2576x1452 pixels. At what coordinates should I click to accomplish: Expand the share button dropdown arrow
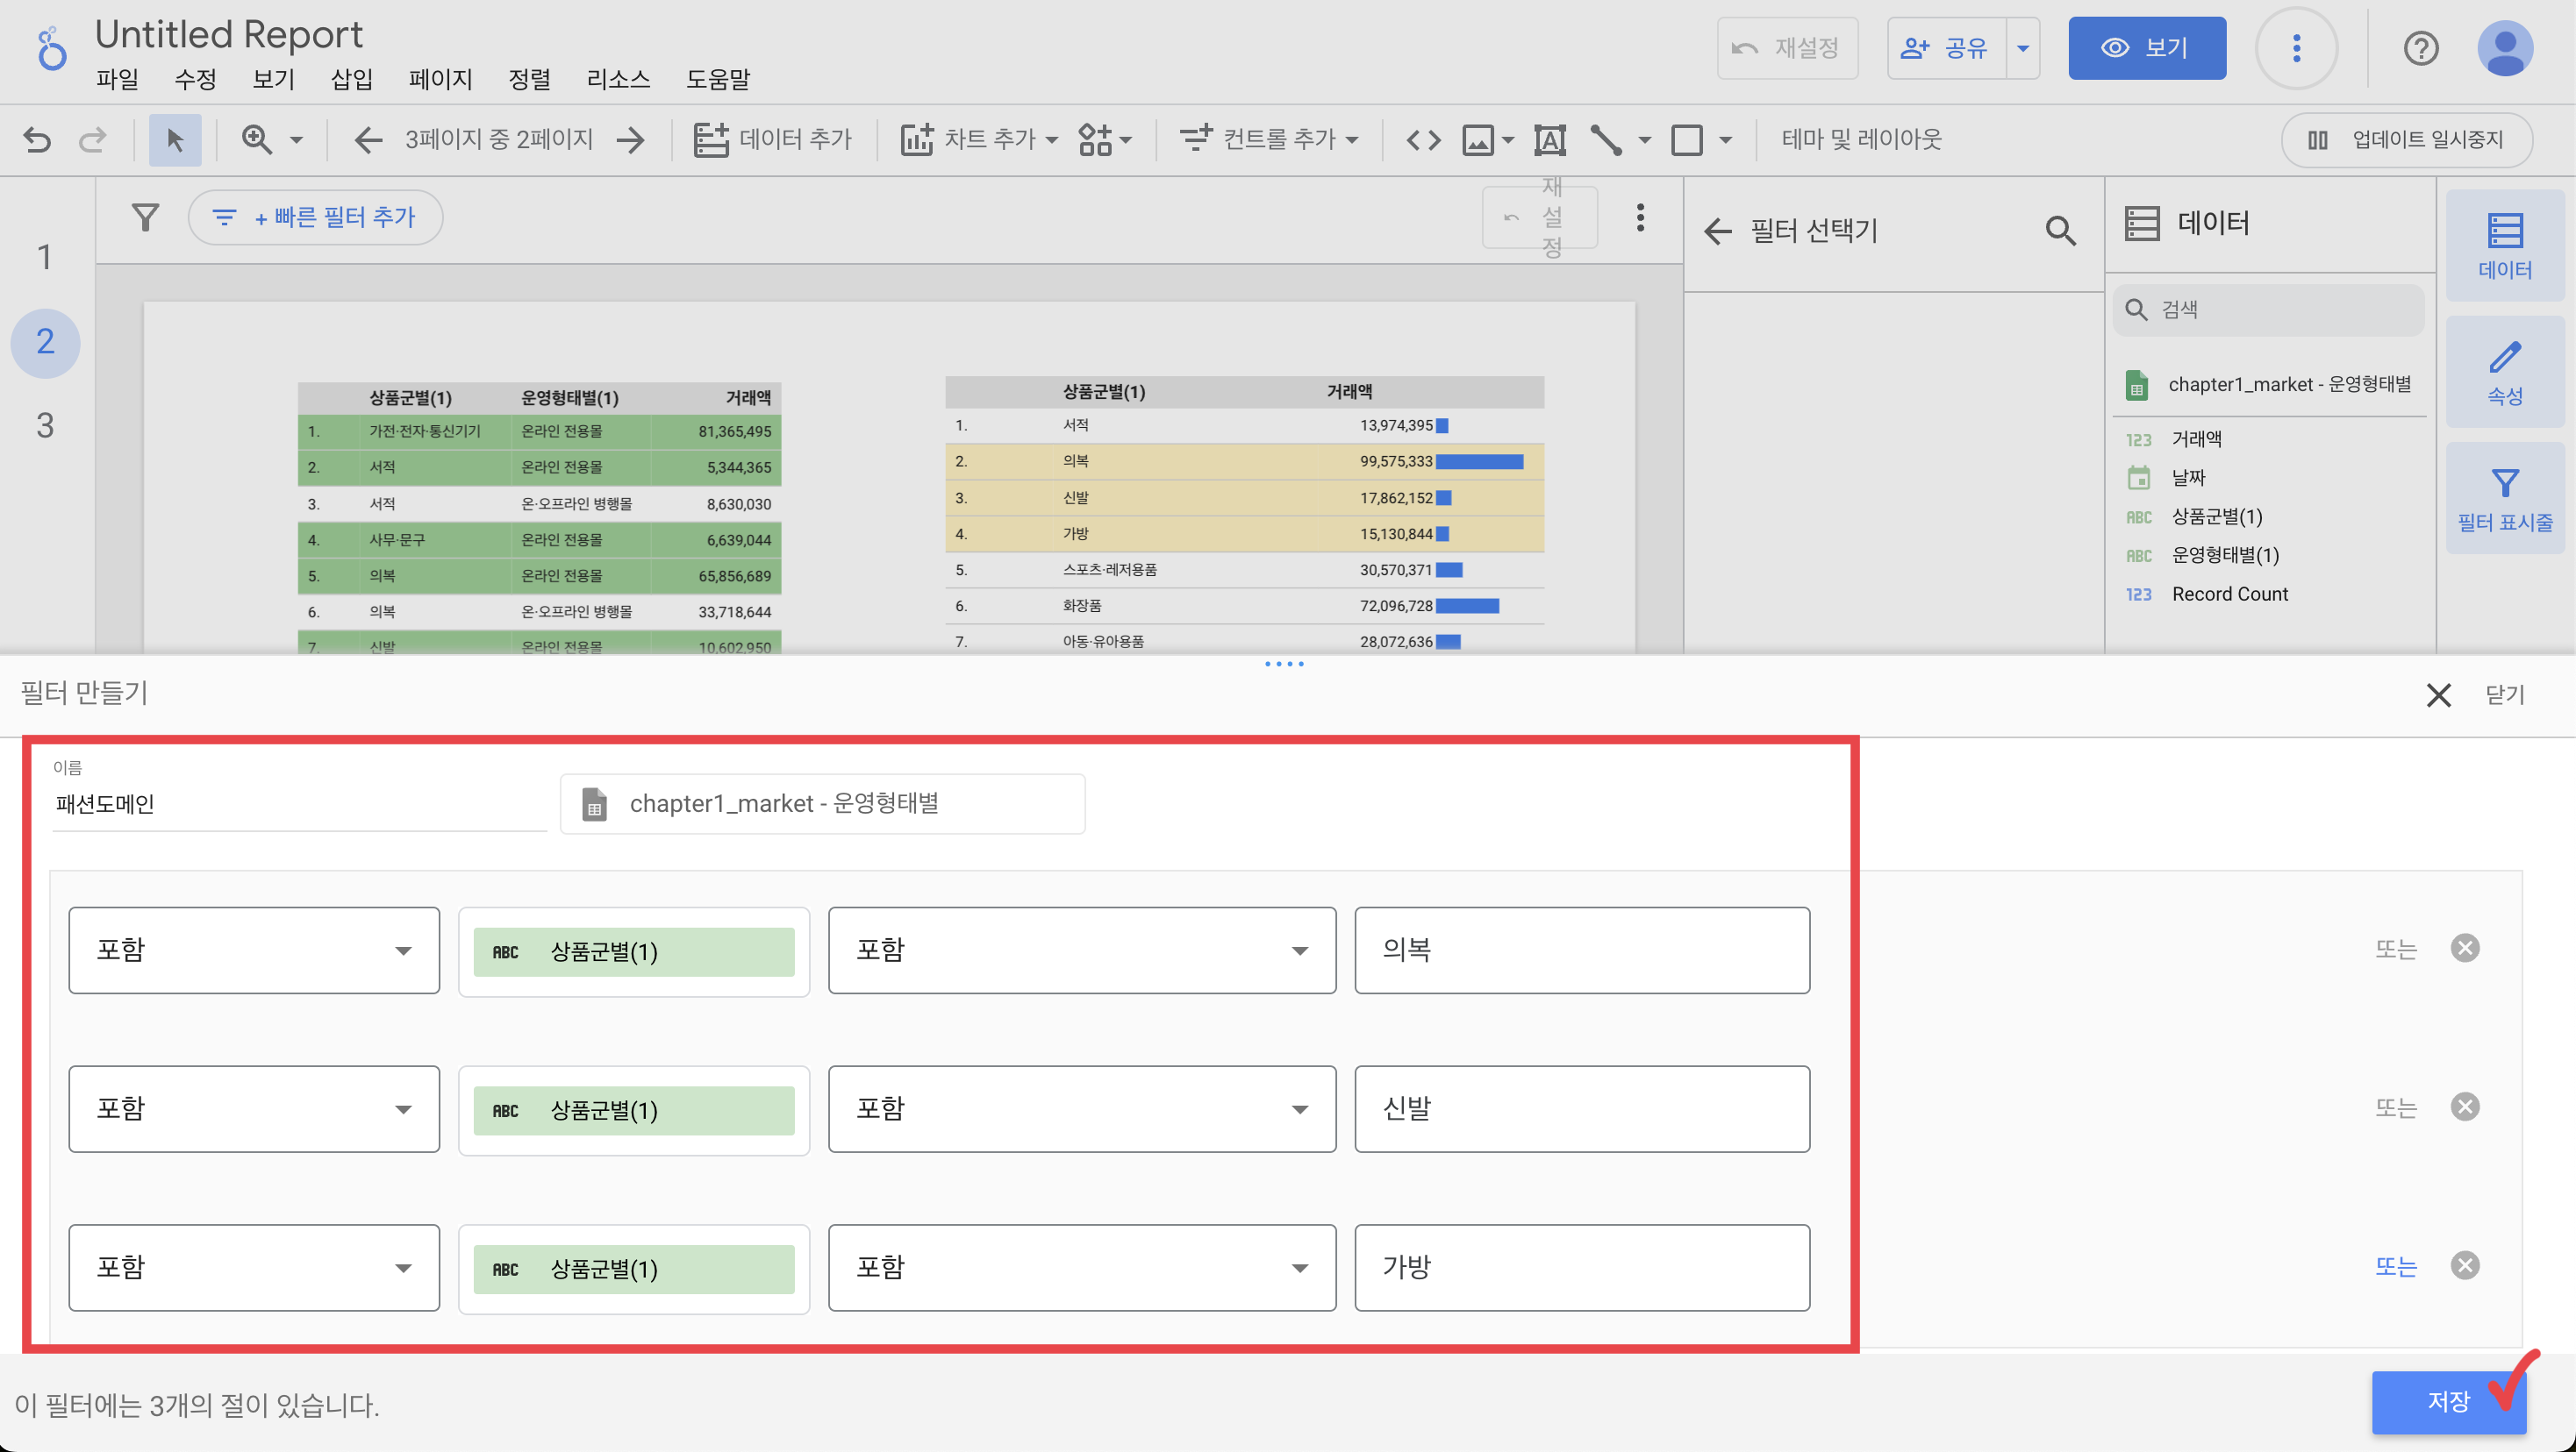[2022, 48]
